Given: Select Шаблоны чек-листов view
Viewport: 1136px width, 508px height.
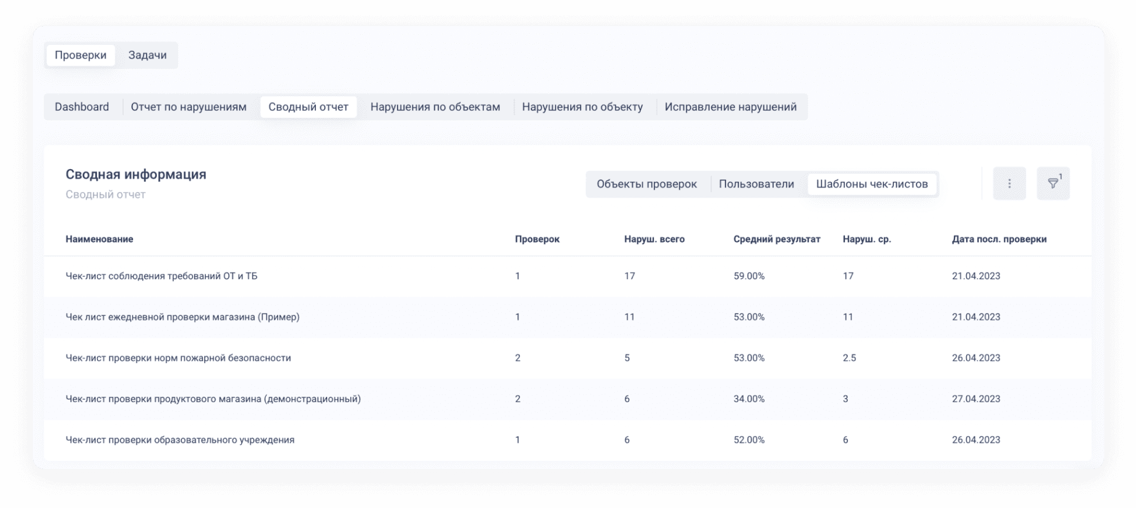Looking at the screenshot, I should click(872, 184).
